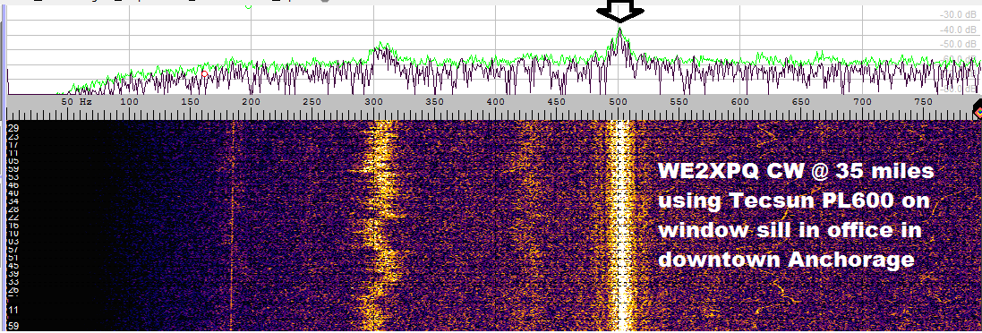This screenshot has width=982, height=333.
Task: Click the bottom time label 59 on waterfall
Action: [13, 326]
